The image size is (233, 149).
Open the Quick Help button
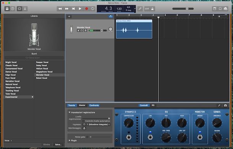(13, 9)
